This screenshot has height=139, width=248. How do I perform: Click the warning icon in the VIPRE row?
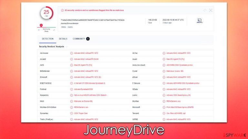tap(164, 119)
